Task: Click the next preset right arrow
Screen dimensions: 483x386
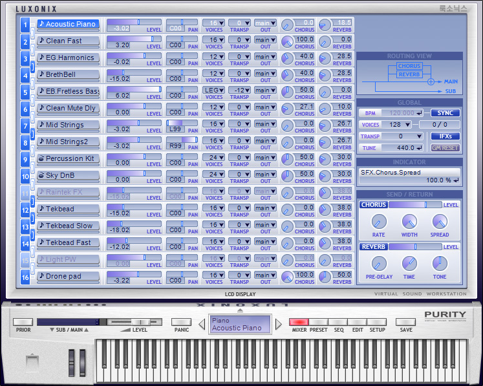Action: click(279, 324)
